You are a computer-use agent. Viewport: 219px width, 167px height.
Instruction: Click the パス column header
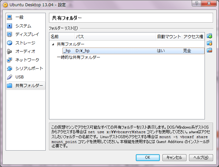tap(115, 37)
